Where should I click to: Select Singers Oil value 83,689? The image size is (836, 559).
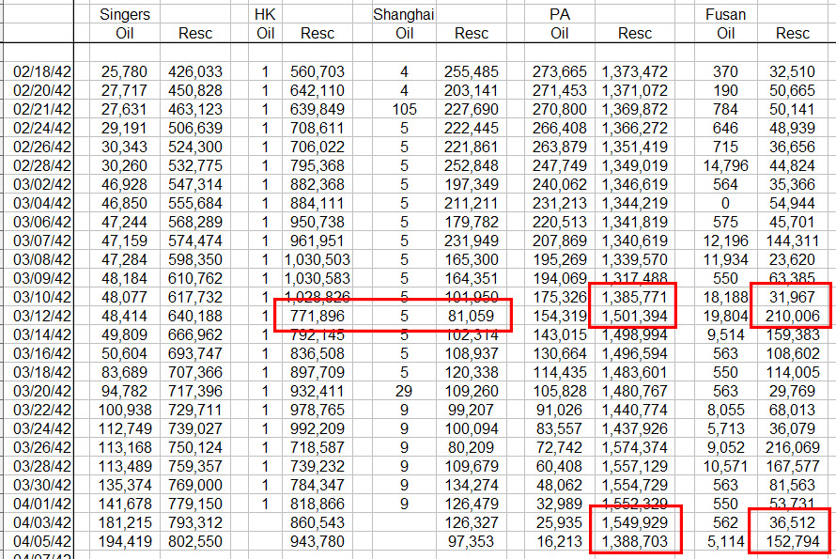coord(124,372)
